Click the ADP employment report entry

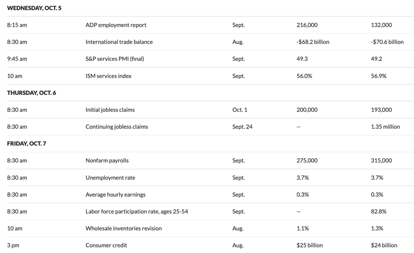(x=116, y=25)
